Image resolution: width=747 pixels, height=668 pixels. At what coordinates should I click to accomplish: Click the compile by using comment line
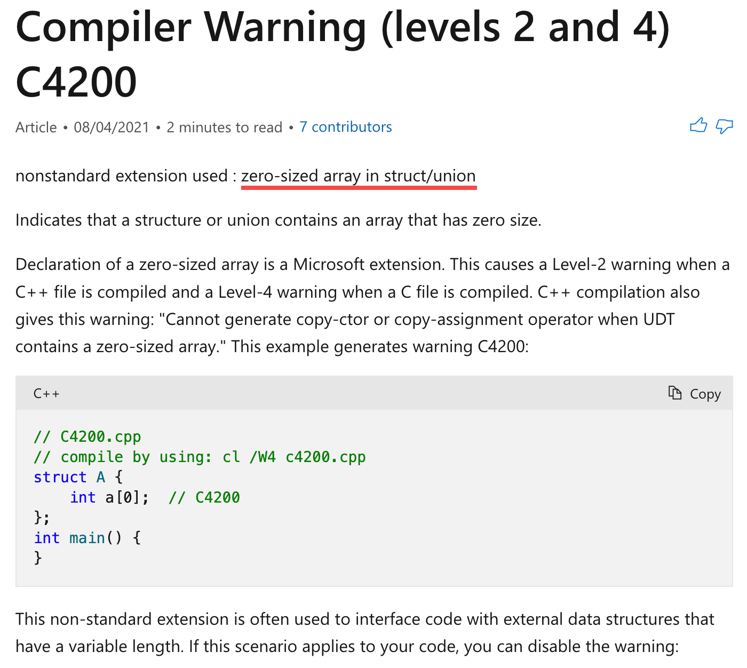point(200,457)
